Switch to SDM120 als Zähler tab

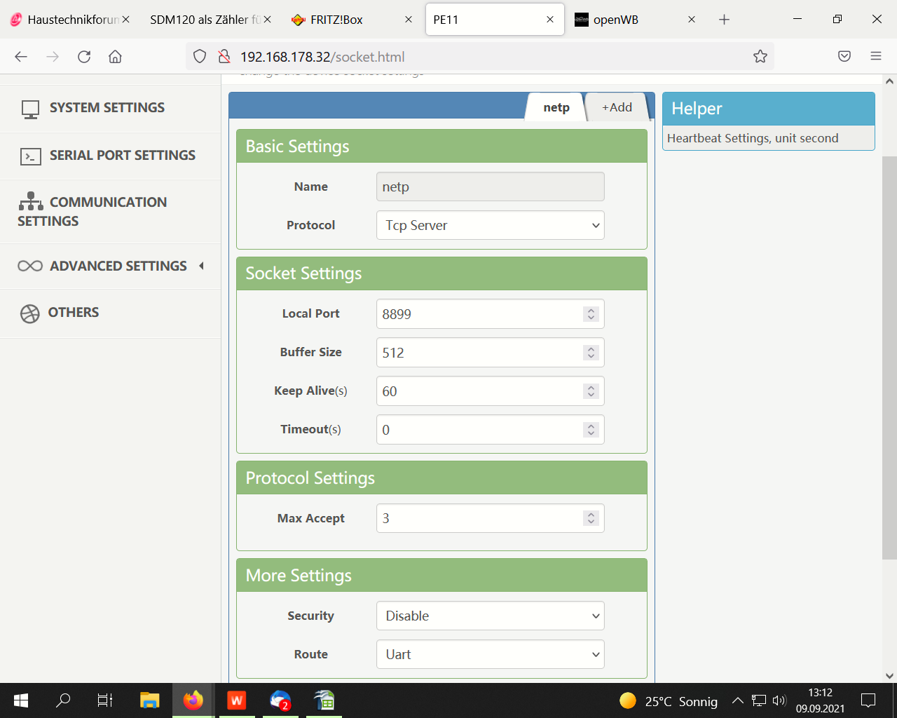(x=210, y=20)
